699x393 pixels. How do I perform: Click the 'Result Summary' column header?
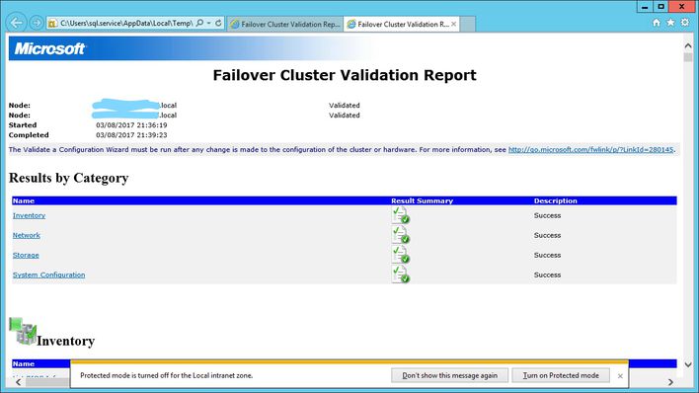(x=422, y=200)
